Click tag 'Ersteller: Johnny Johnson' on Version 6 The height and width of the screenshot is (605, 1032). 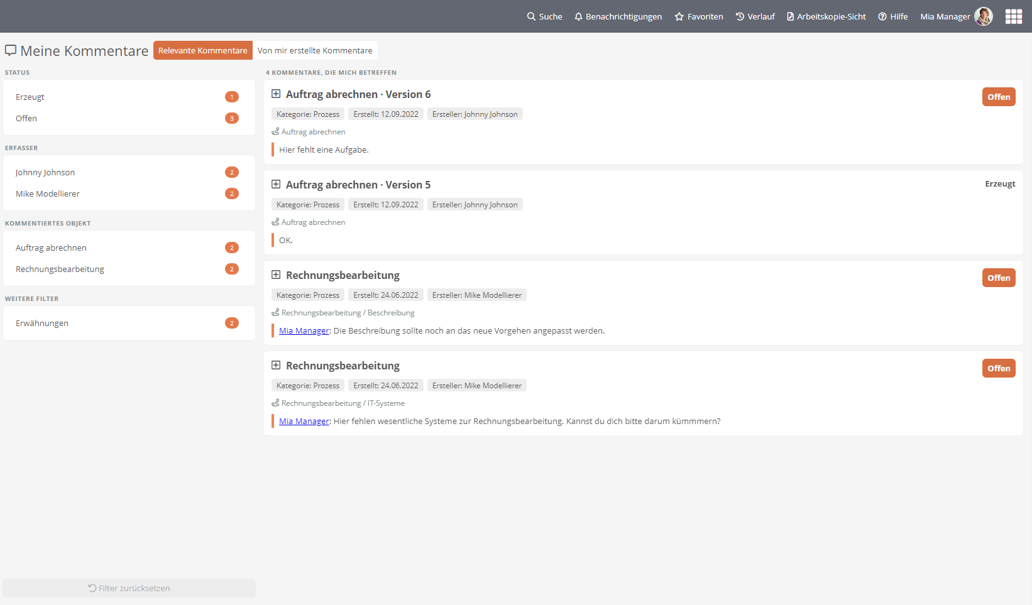click(x=475, y=114)
